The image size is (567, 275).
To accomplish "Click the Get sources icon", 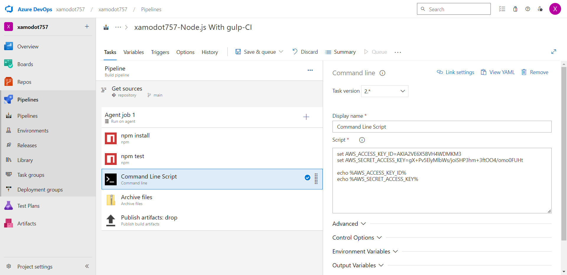I will (x=104, y=90).
